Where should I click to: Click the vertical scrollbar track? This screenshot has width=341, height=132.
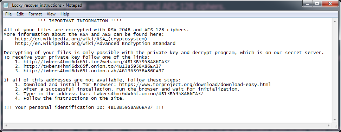click(334, 70)
